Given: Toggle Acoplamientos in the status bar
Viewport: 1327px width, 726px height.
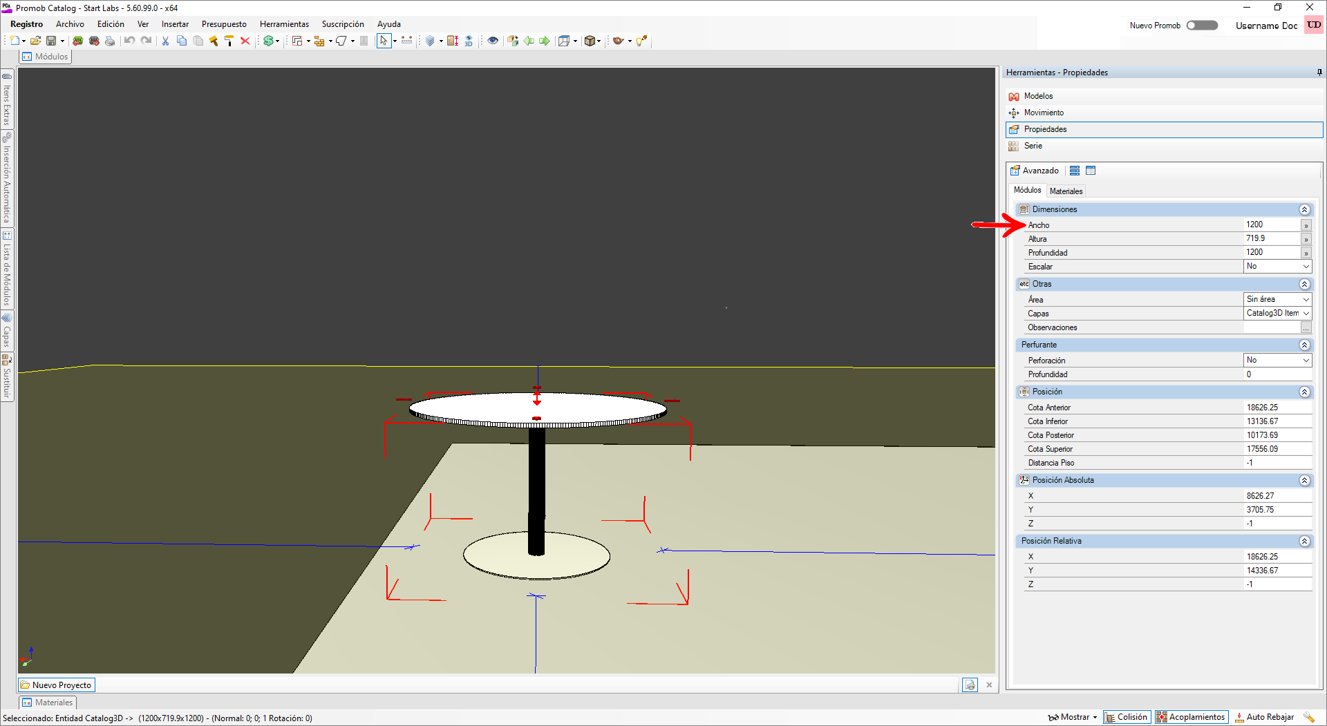Looking at the screenshot, I should click(1191, 717).
